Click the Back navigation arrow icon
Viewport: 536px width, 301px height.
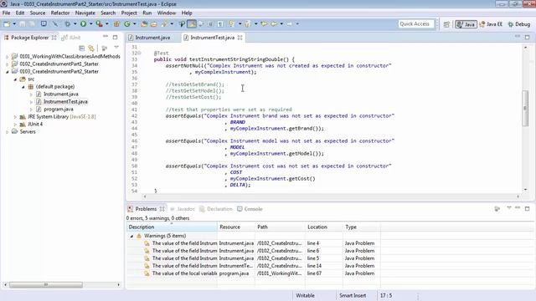[274, 24]
